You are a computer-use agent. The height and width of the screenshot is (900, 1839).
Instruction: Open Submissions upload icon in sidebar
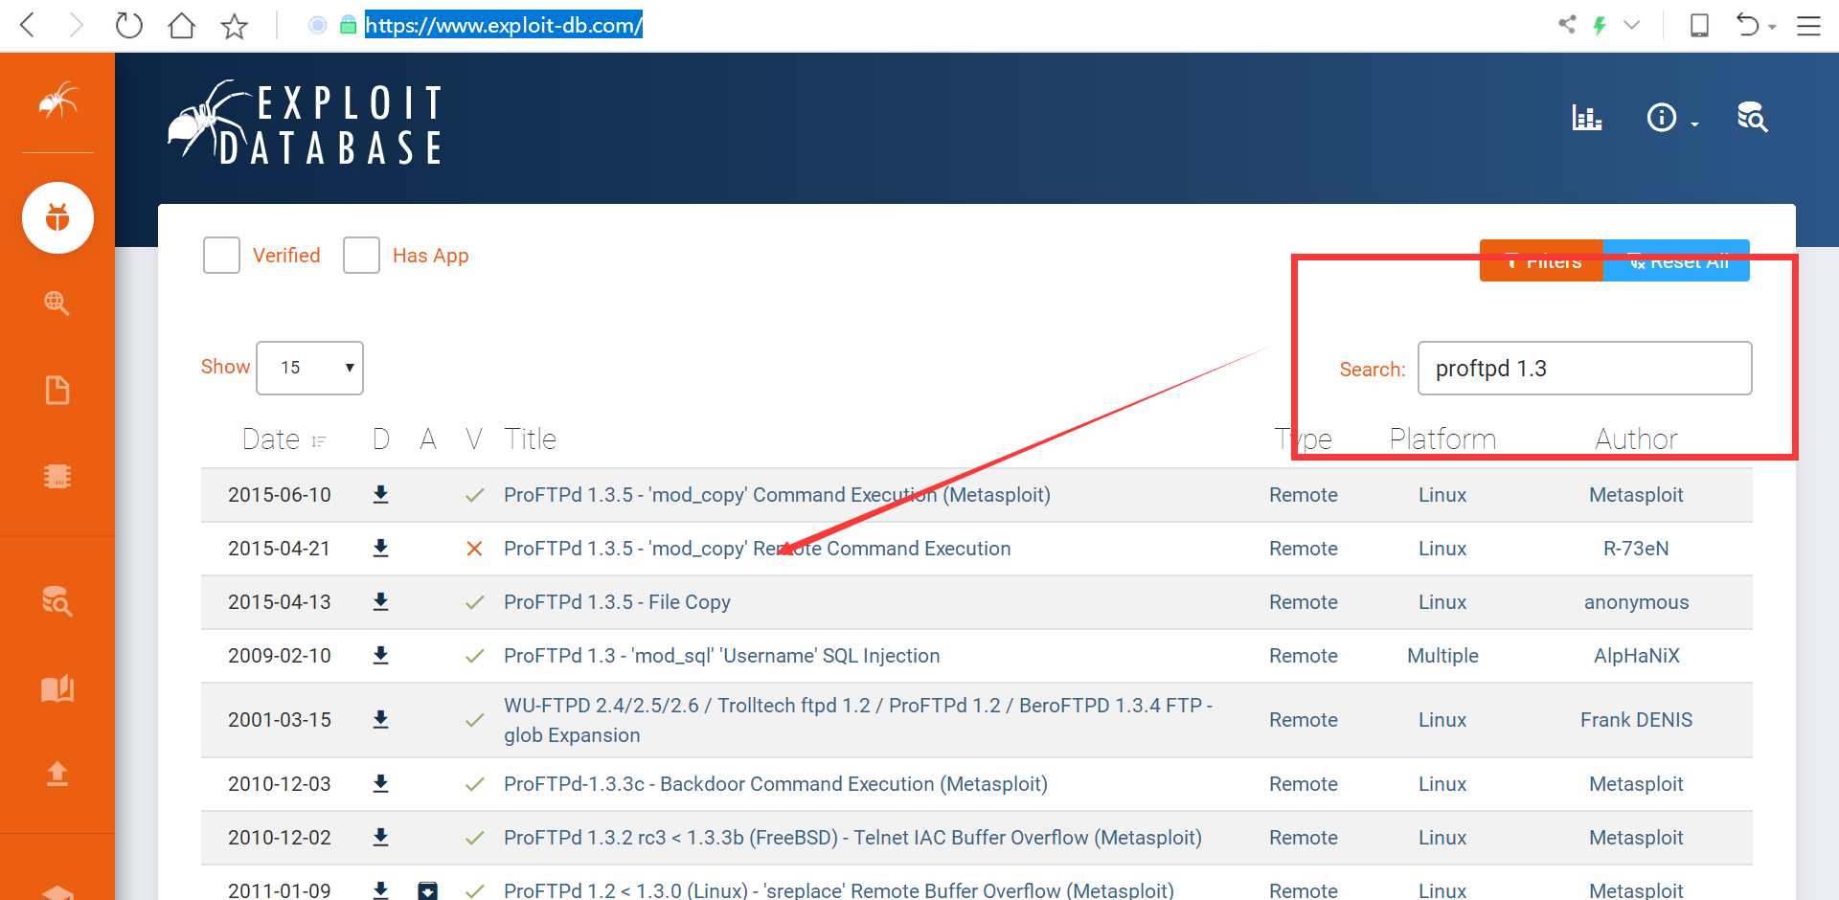[x=57, y=773]
